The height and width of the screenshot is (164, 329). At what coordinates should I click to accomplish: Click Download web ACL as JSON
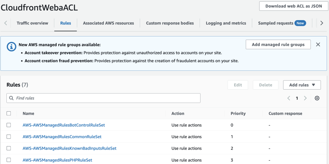click(294, 6)
